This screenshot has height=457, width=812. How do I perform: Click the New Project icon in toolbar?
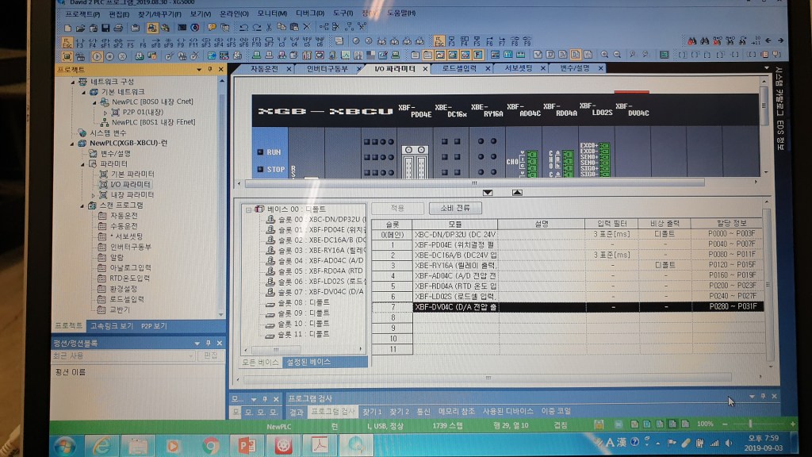(68, 28)
